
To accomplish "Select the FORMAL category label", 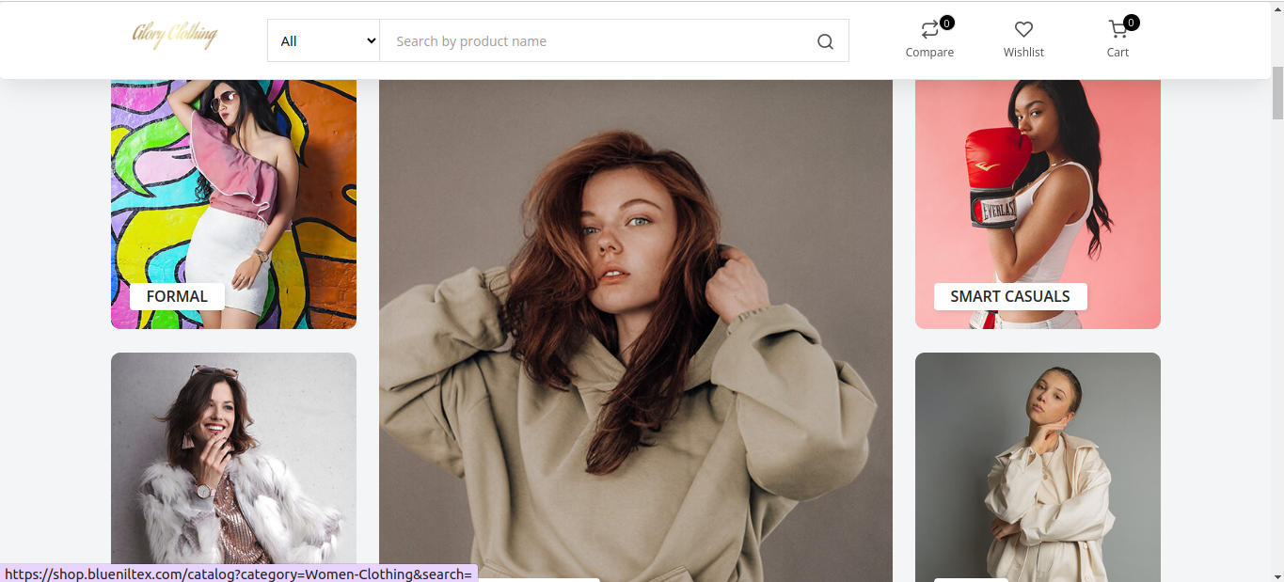I will click(177, 296).
